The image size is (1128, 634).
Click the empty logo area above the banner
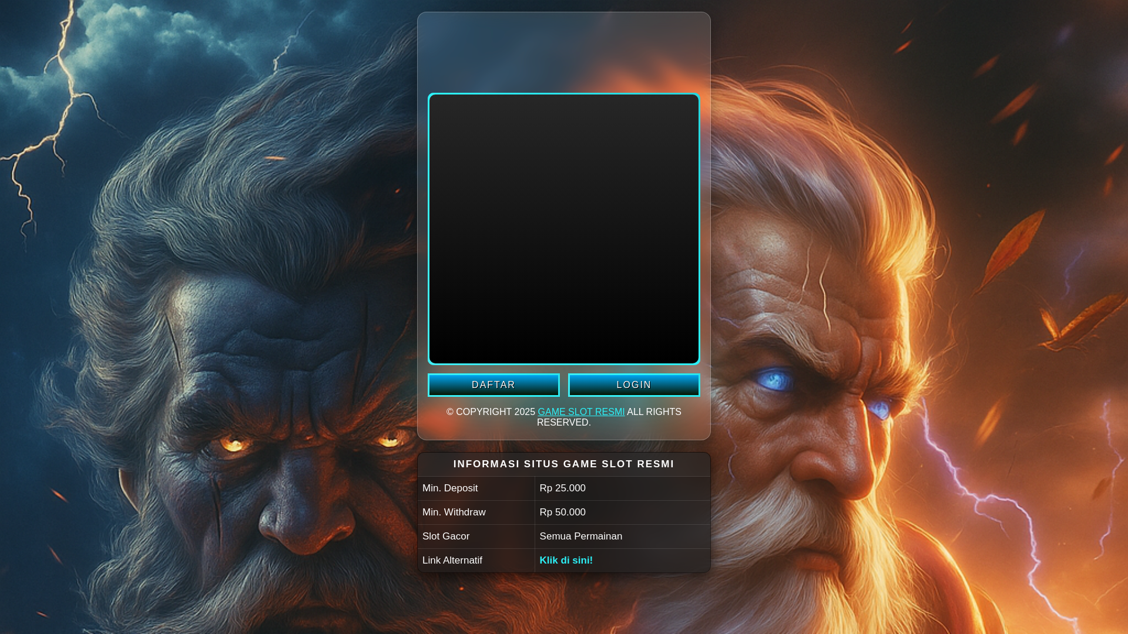coord(564,53)
